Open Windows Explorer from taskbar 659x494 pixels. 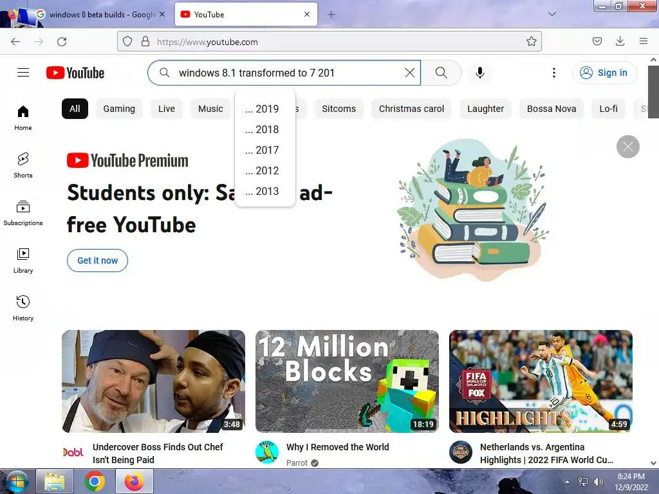[55, 481]
